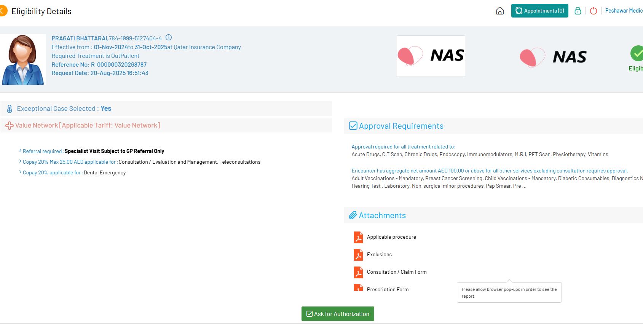Click Ask for Authorization button
The image size is (643, 324).
pos(338,314)
